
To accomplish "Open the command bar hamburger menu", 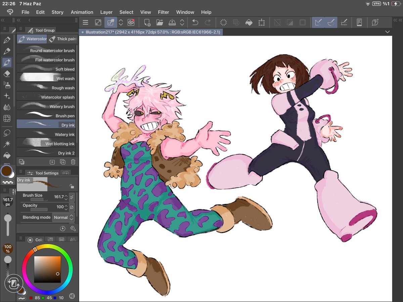I will pyautogui.click(x=85, y=22).
